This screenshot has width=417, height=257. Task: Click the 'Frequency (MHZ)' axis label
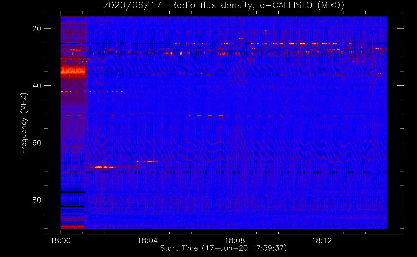tap(24, 123)
